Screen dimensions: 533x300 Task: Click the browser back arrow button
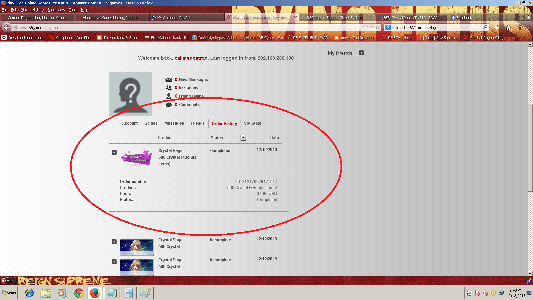coord(6,27)
